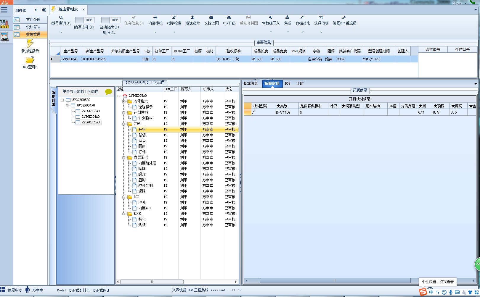Screen dimensions: 480x297
Task: Switch to the 拓展信息 tab
Action: (x=272, y=84)
